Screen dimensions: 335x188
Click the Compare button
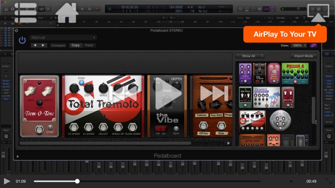(58, 45)
